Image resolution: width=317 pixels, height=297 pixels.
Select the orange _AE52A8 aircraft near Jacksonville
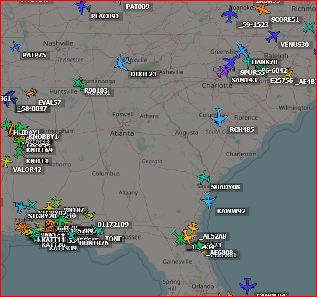point(193,227)
